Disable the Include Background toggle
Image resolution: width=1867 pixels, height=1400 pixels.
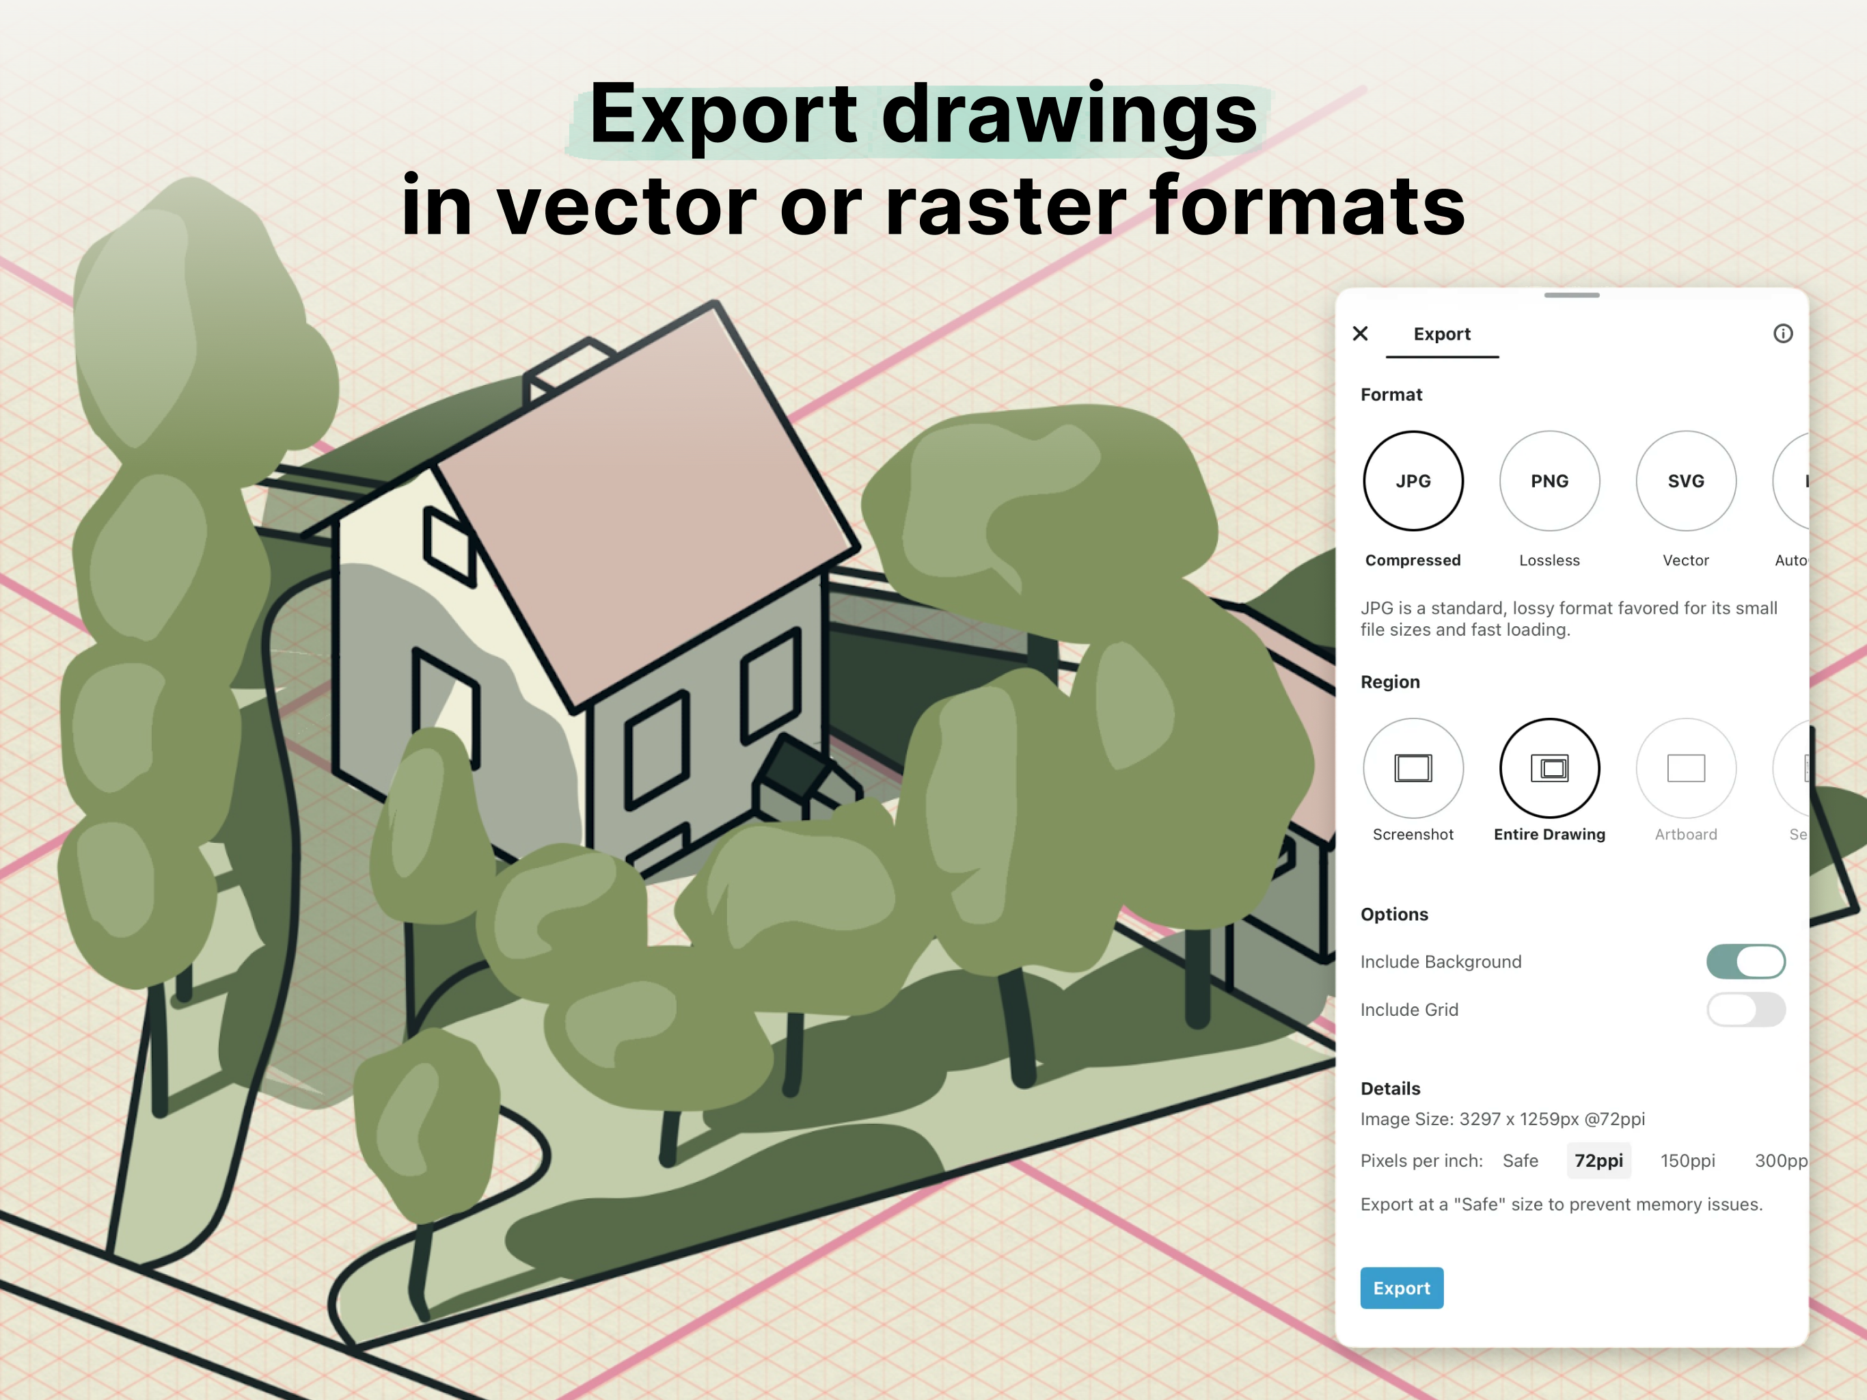click(x=1745, y=961)
